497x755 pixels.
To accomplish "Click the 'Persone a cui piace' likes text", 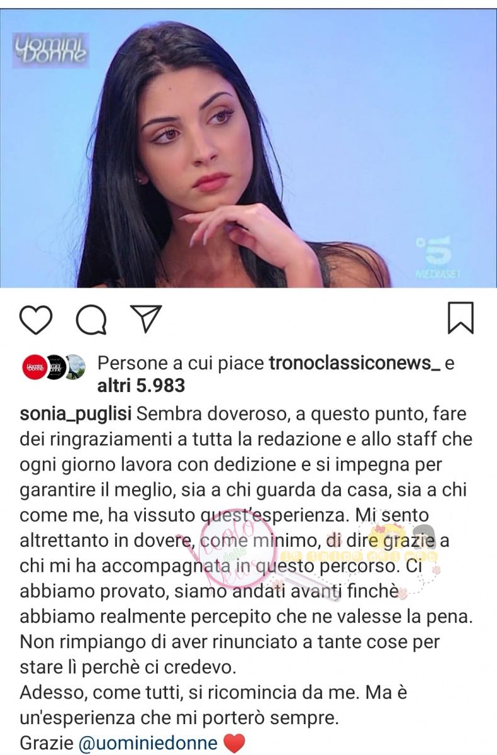I will point(181,364).
